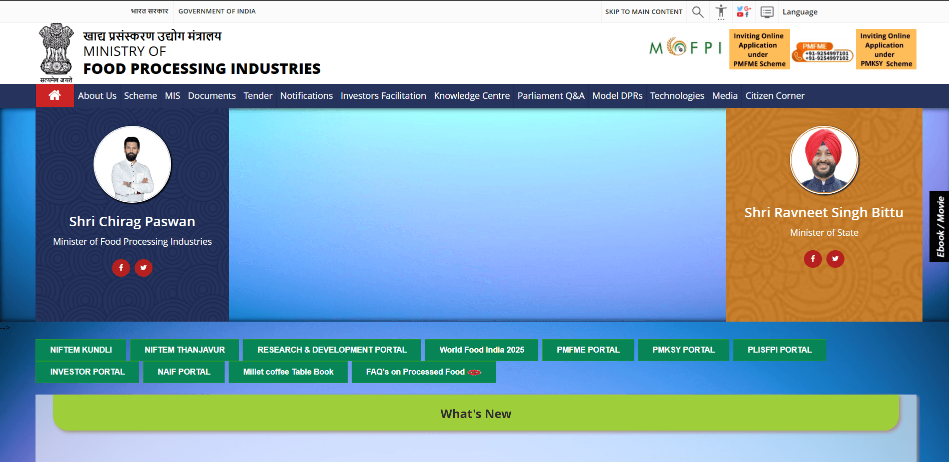Open the INVESTOR PORTAL button
Screen dimensions: 949x462
[88, 372]
